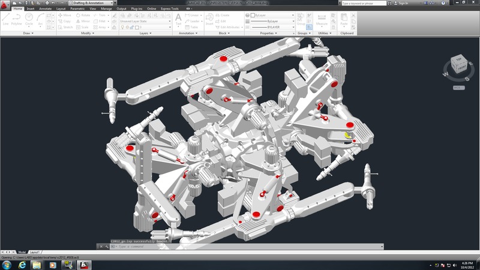Toggle group selection button in Groups panel
Image resolution: width=480 pixels, height=270 pixels.
pos(309,27)
